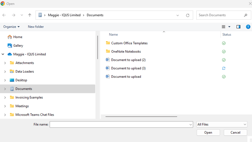Viewport: 252px width, 142px height.
Task: Show more view options arrow
Action: click(229, 27)
